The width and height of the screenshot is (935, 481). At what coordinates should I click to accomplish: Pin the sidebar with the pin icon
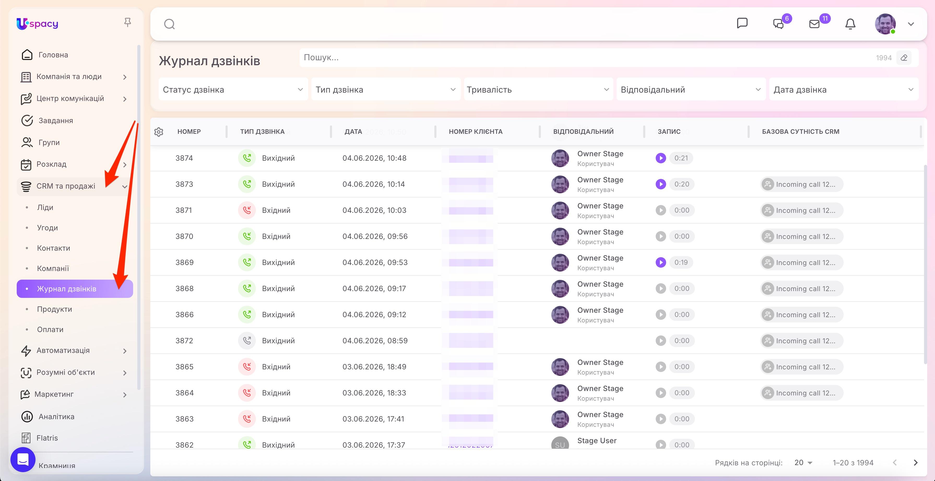coord(127,22)
